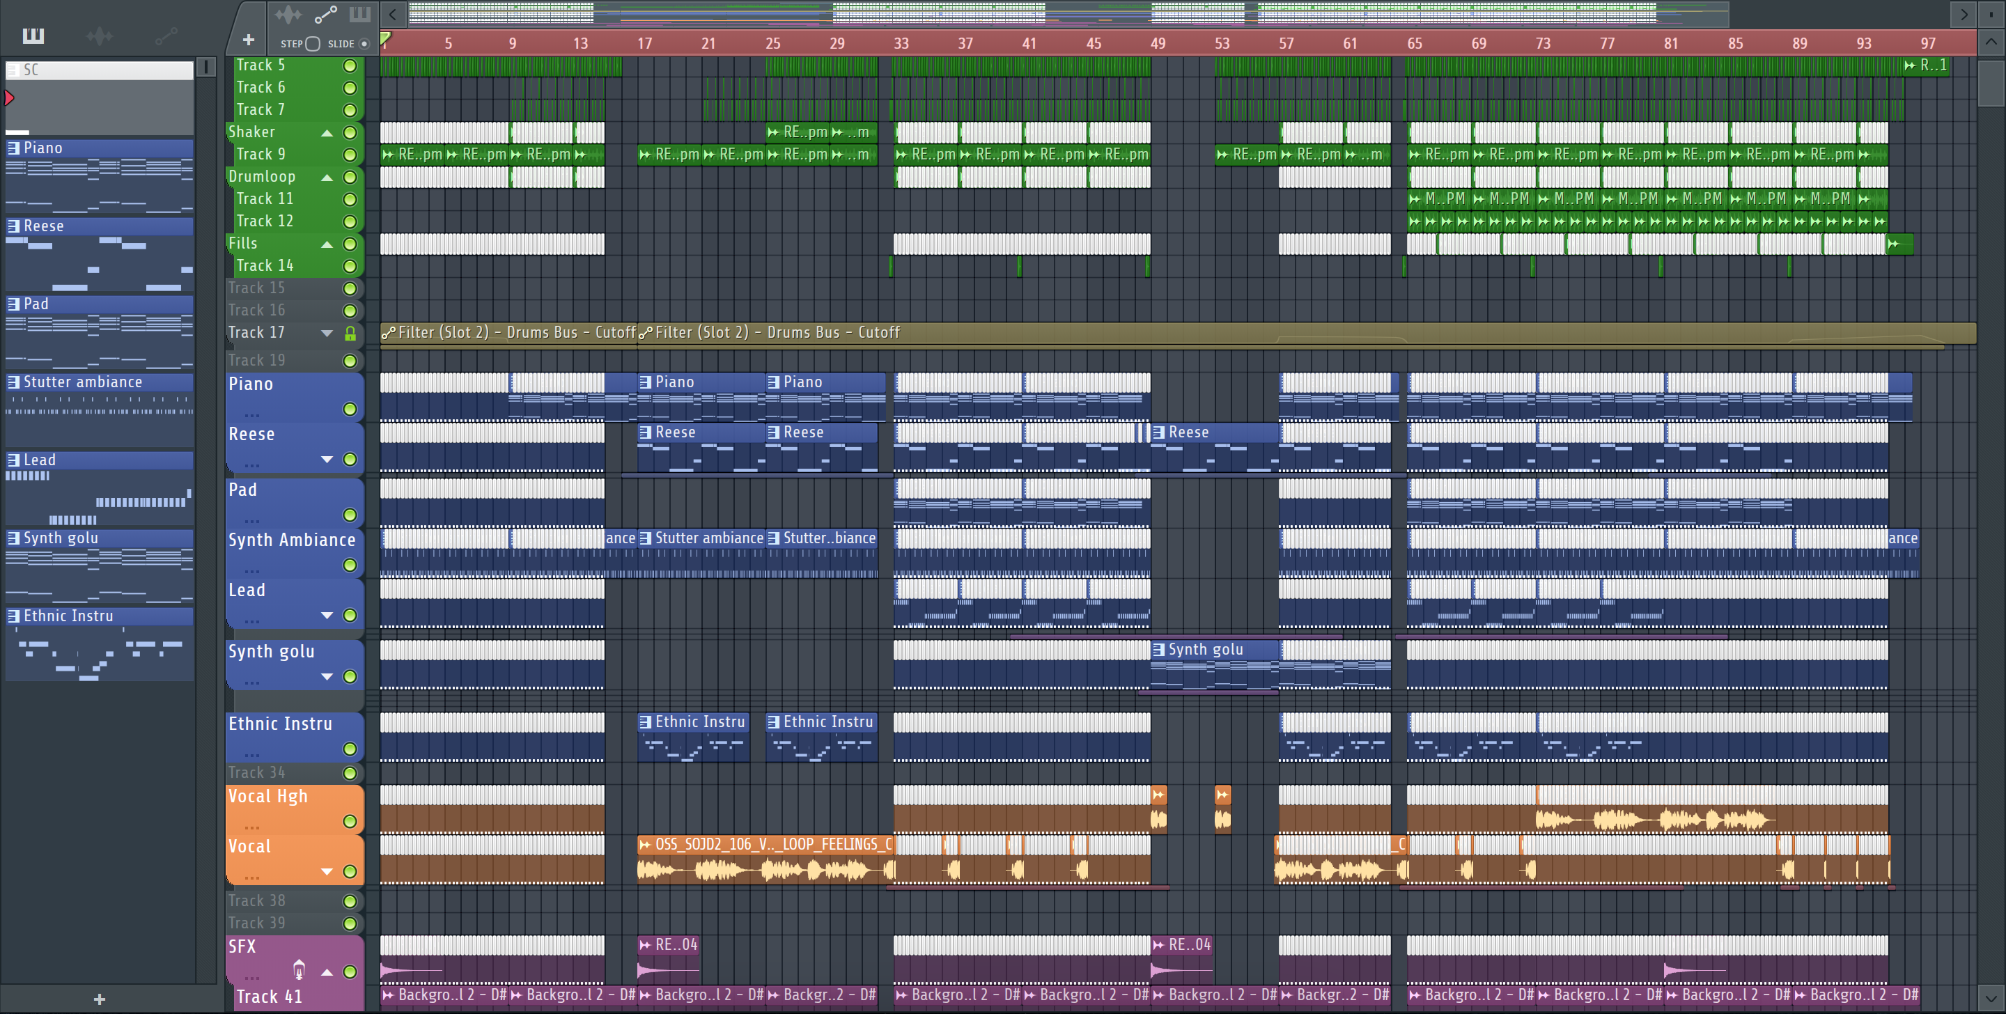Click the playlist pattern piano focus icon

tap(360, 14)
